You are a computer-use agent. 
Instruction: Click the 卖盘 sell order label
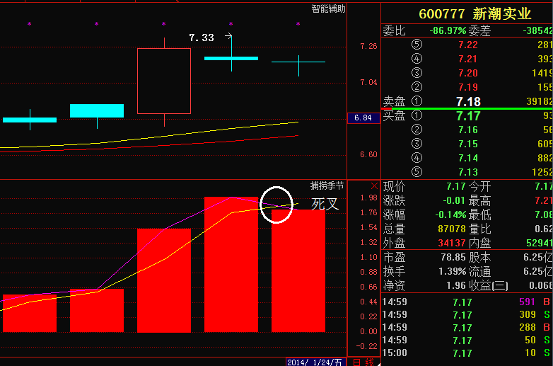(x=394, y=101)
